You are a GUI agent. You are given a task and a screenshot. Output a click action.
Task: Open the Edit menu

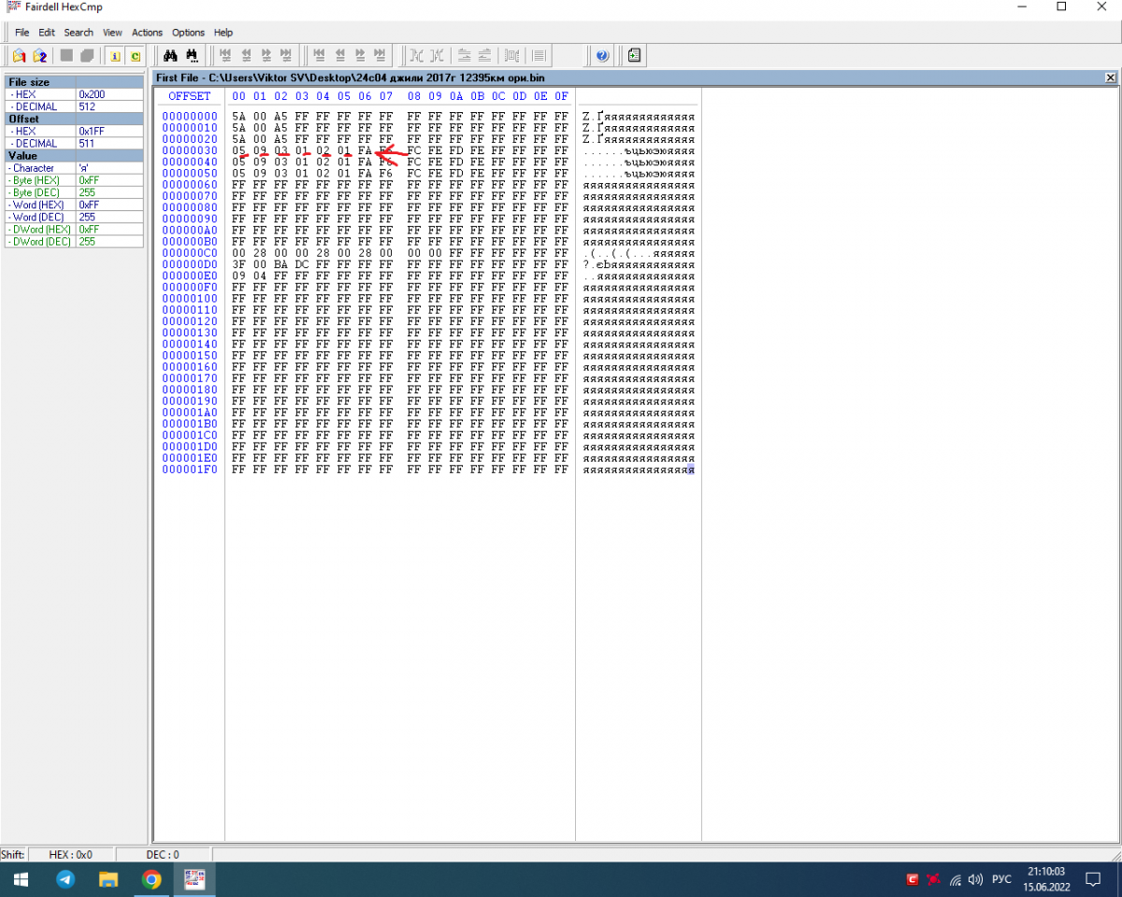coord(47,33)
